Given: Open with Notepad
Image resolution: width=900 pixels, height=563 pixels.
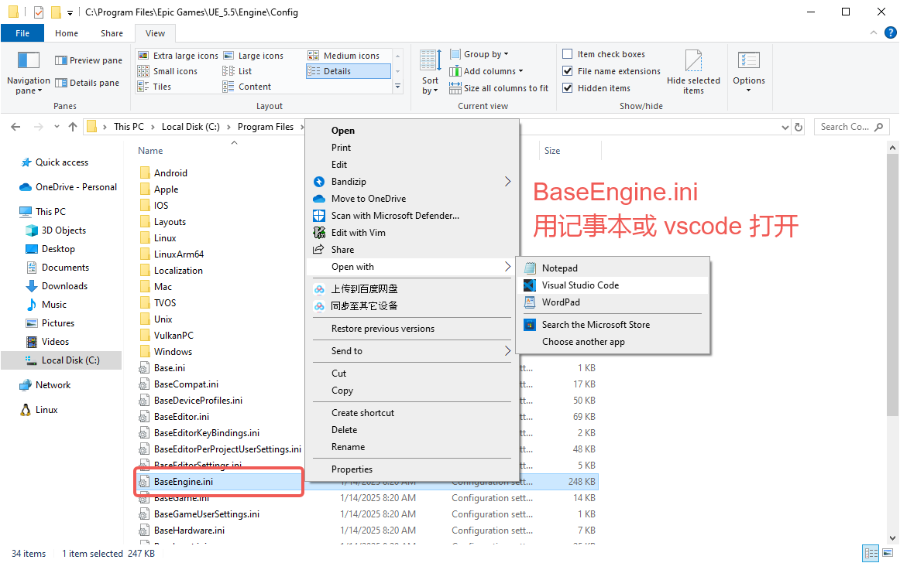Looking at the screenshot, I should 613,268.
